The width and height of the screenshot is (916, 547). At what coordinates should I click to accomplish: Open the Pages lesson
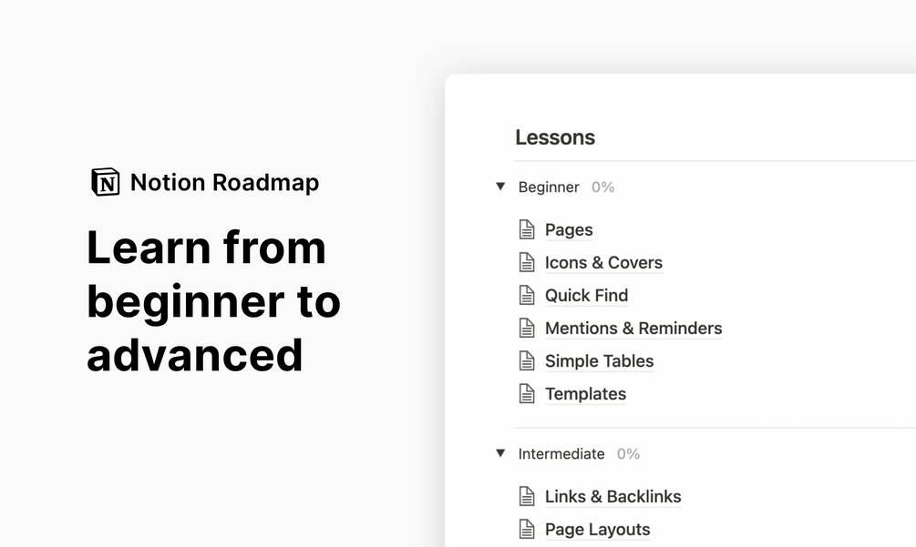tap(569, 230)
